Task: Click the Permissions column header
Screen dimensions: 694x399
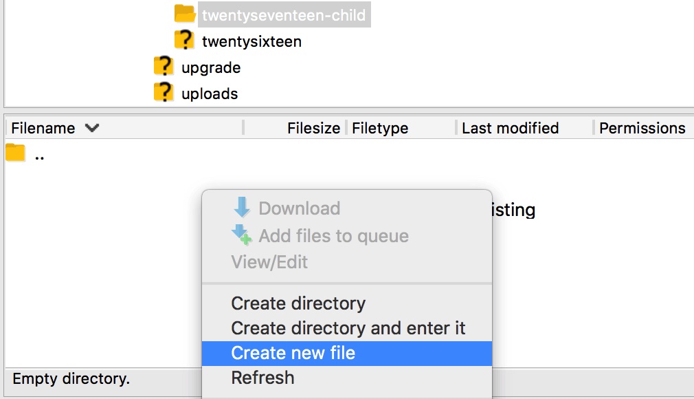Action: [x=642, y=128]
